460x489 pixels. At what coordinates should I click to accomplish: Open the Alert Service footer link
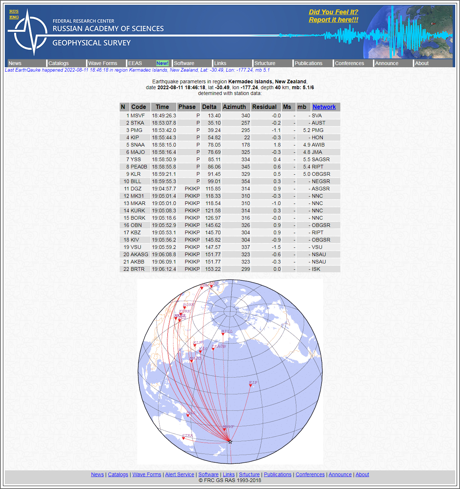[179, 474]
